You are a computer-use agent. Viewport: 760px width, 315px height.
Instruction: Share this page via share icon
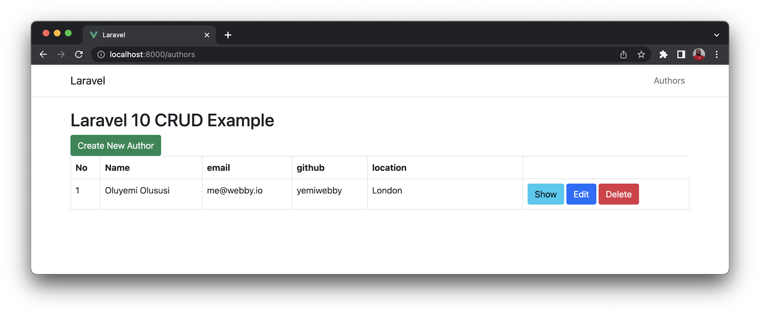[x=623, y=55]
